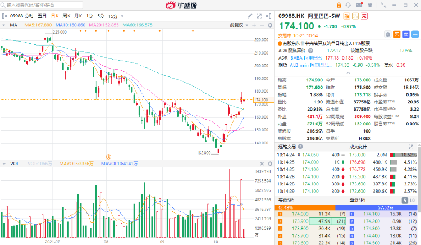Toggle 5-level order book depth

tap(405, 201)
